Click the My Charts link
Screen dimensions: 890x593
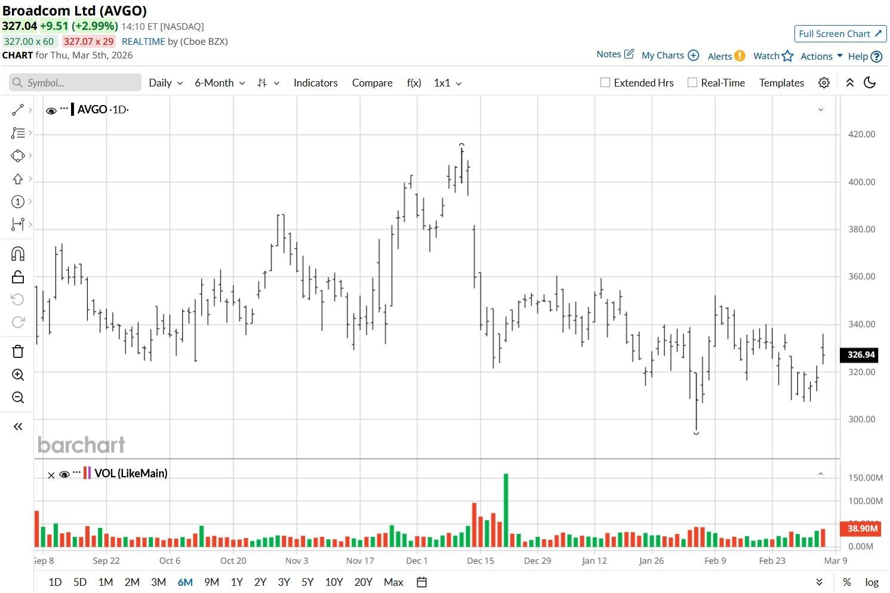pyautogui.click(x=663, y=55)
